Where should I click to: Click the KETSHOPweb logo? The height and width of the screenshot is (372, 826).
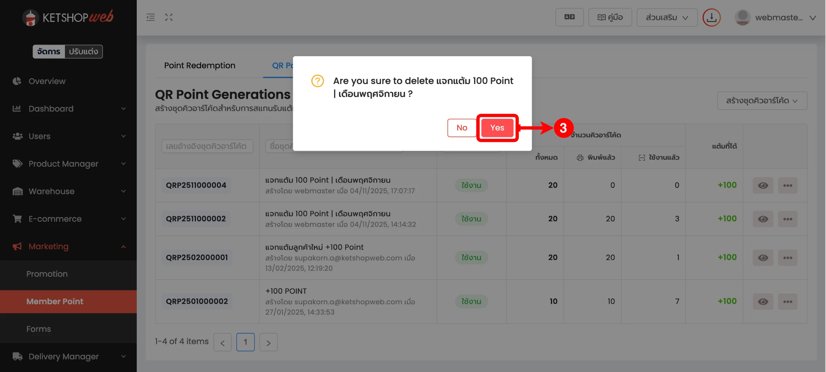[68, 17]
